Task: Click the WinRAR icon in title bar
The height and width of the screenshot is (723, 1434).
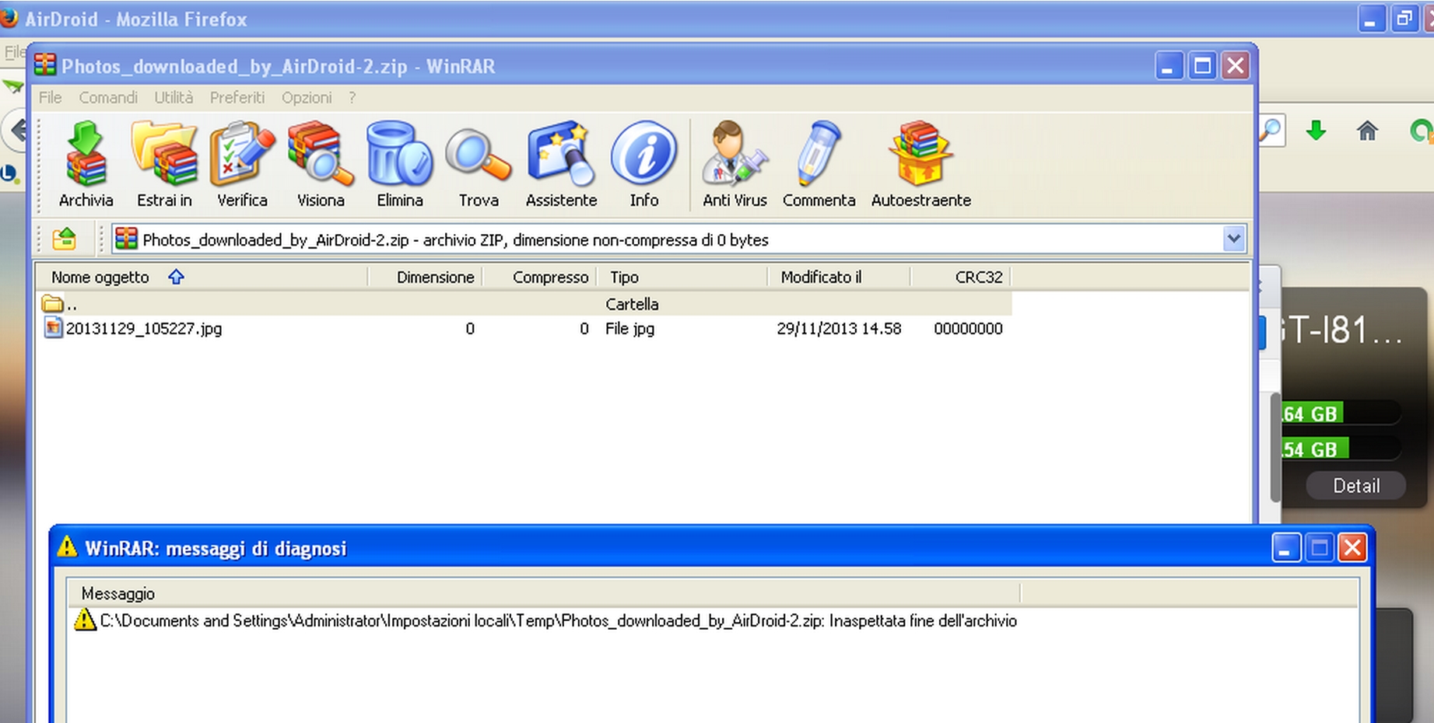Action: [45, 65]
